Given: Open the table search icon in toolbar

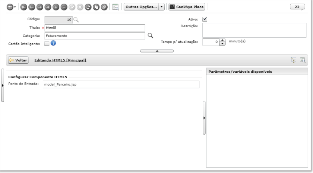Looking at the screenshot, I should pos(116,7).
